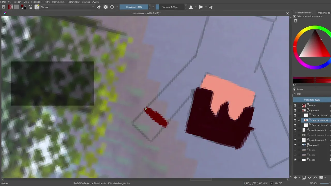Click the stepper arrows beside toolbar Opacidad

coord(149,7)
